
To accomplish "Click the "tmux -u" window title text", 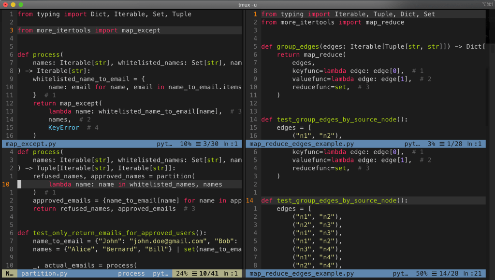I will (247, 4).
